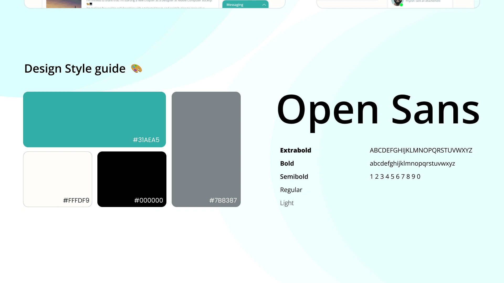Image resolution: width=504 pixels, height=283 pixels.
Task: Click the lowercase alphabet sample abcdefghijklmnopqrstuvwxyz
Action: pos(412,164)
